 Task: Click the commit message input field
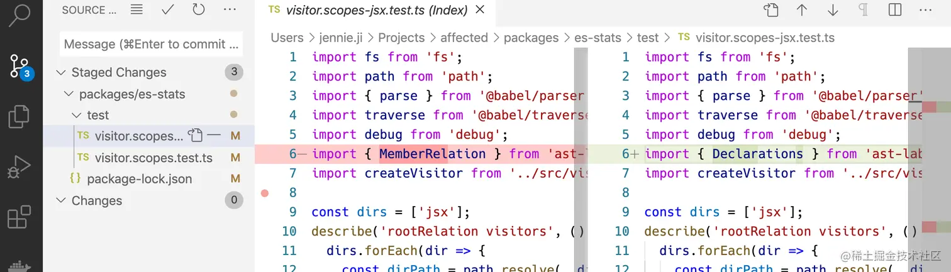[x=152, y=44]
